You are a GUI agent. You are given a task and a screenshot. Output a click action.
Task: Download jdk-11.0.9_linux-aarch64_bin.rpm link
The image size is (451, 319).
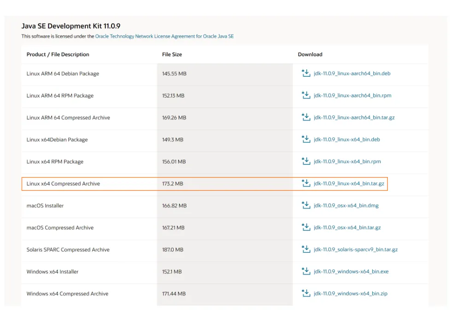click(352, 95)
